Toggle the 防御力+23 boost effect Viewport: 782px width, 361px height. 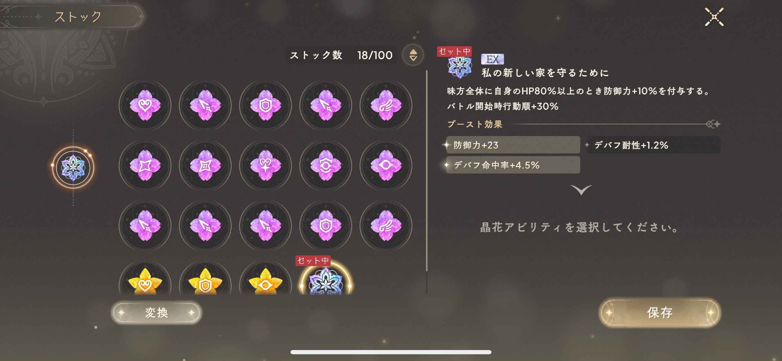pos(513,145)
